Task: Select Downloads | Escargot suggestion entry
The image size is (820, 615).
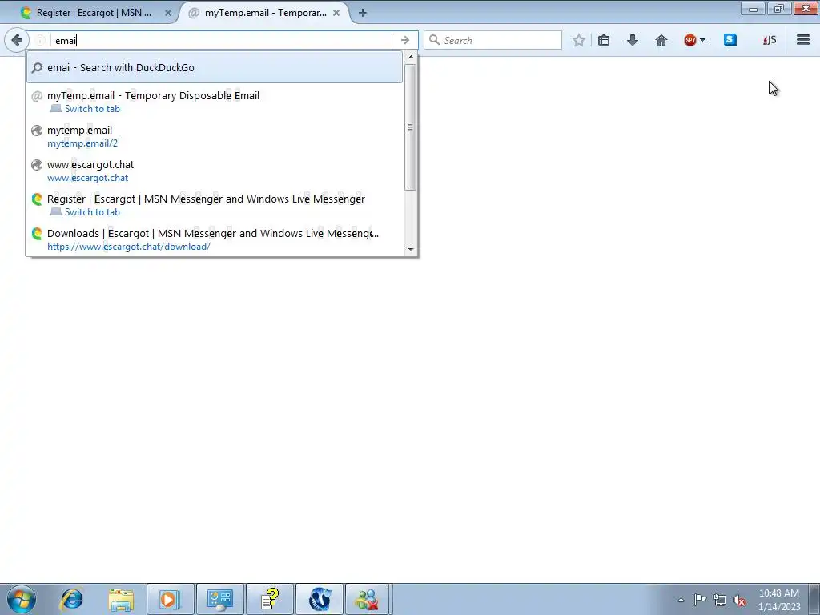Action: point(215,239)
